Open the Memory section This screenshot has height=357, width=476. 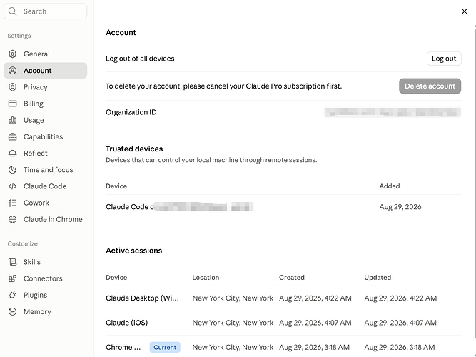tap(45, 312)
